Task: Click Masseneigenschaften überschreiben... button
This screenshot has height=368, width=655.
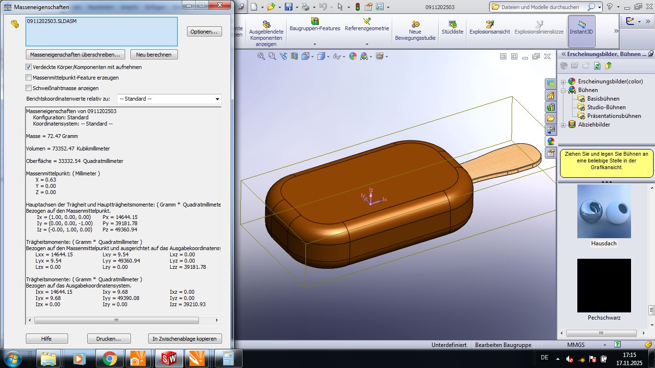Action: click(76, 55)
